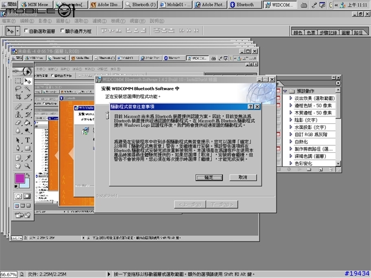
Task: Select the Clone Stamp tool
Action: tap(18, 115)
